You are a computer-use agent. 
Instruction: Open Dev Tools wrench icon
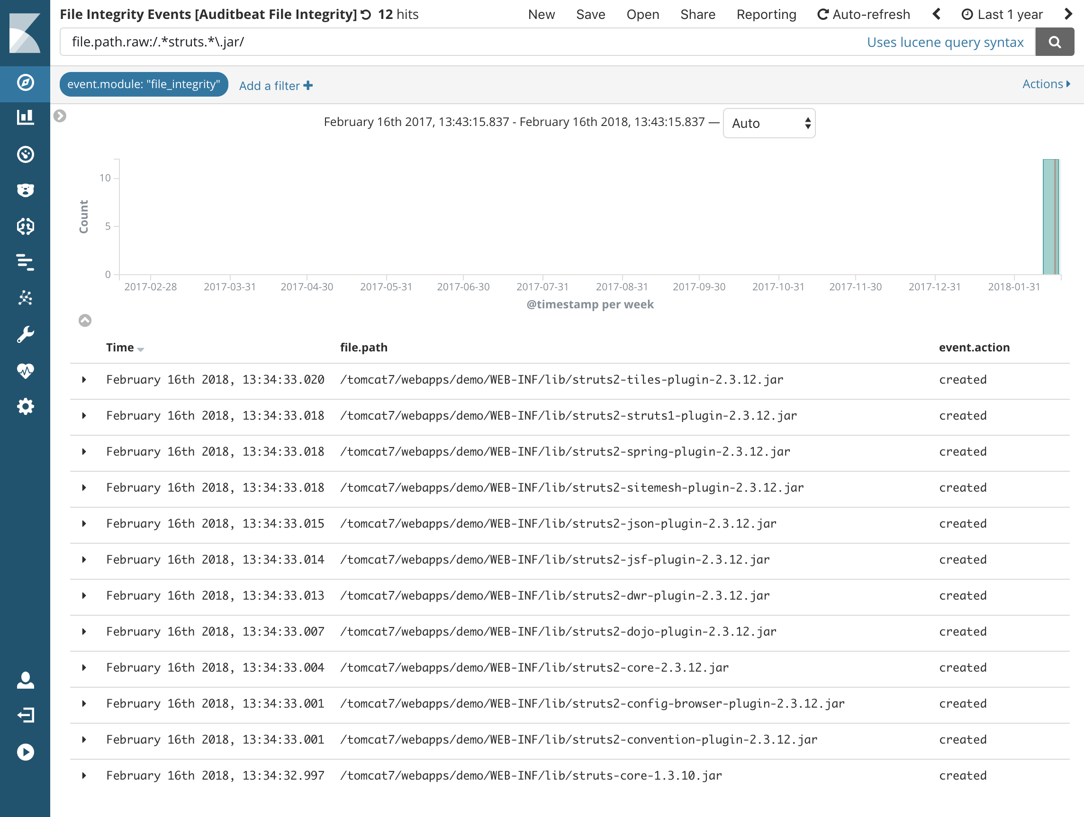click(x=25, y=334)
